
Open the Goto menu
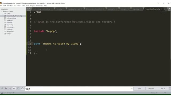pos(23,6)
